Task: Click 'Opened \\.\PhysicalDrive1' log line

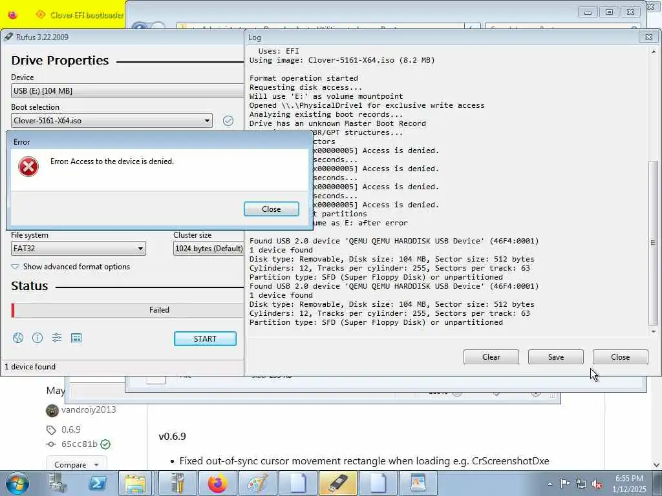Action: [367, 105]
